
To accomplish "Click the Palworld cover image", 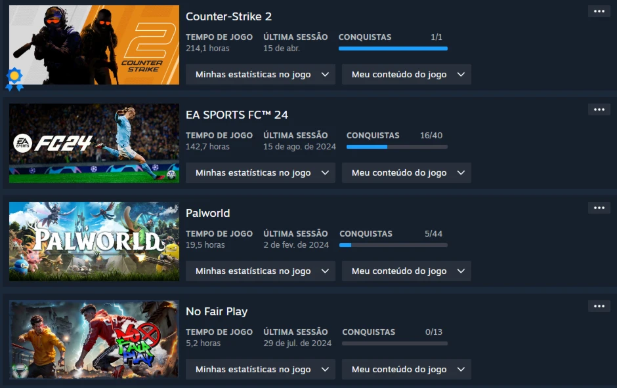I will (x=94, y=242).
